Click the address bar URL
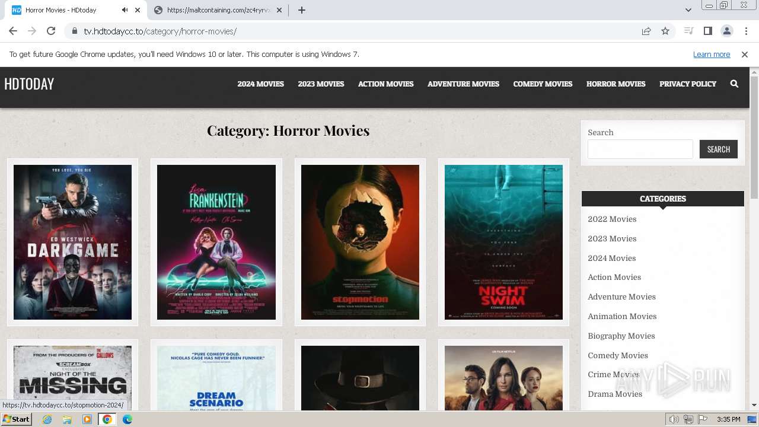The width and height of the screenshot is (759, 427). point(160,31)
